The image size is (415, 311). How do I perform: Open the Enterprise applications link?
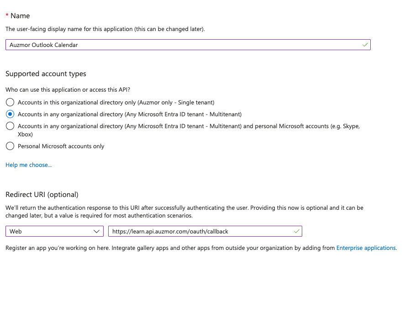(x=366, y=248)
